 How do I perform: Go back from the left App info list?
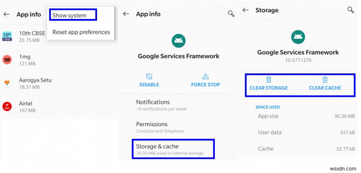click(6, 14)
